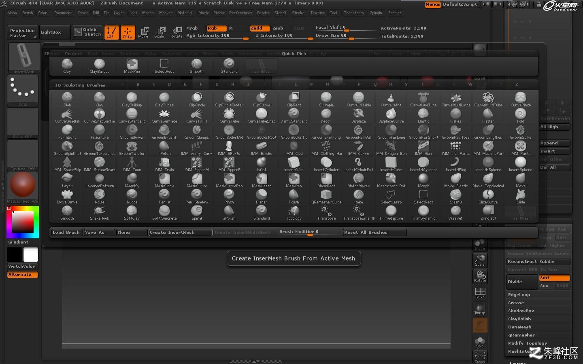The width and height of the screenshot is (583, 364).
Task: Click the current InsertMesh brush thumbnail
Action: click(24, 58)
